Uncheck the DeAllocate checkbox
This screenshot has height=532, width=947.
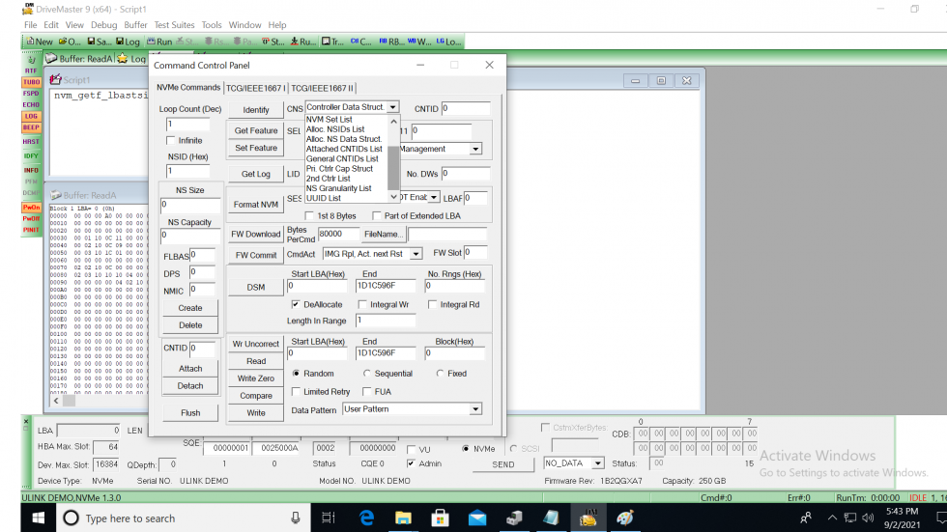coord(296,304)
